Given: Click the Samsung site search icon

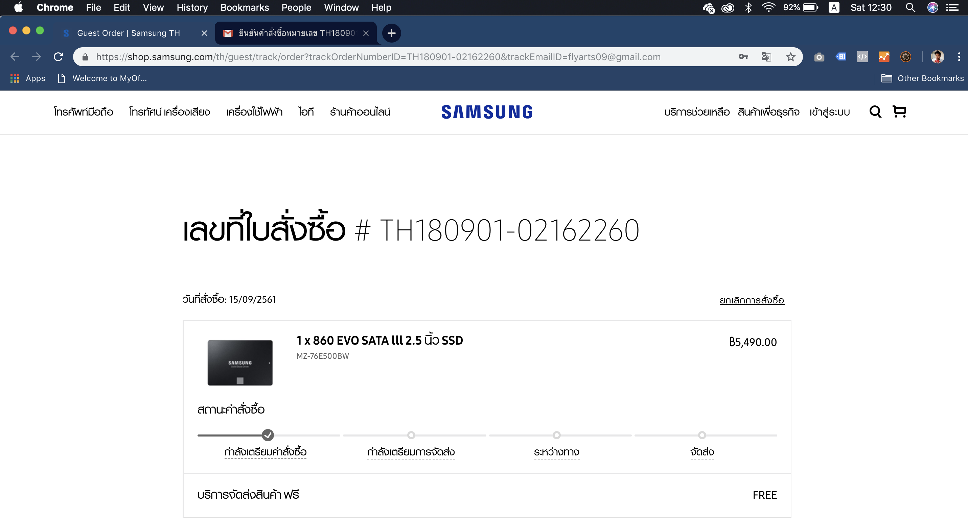Looking at the screenshot, I should (875, 111).
